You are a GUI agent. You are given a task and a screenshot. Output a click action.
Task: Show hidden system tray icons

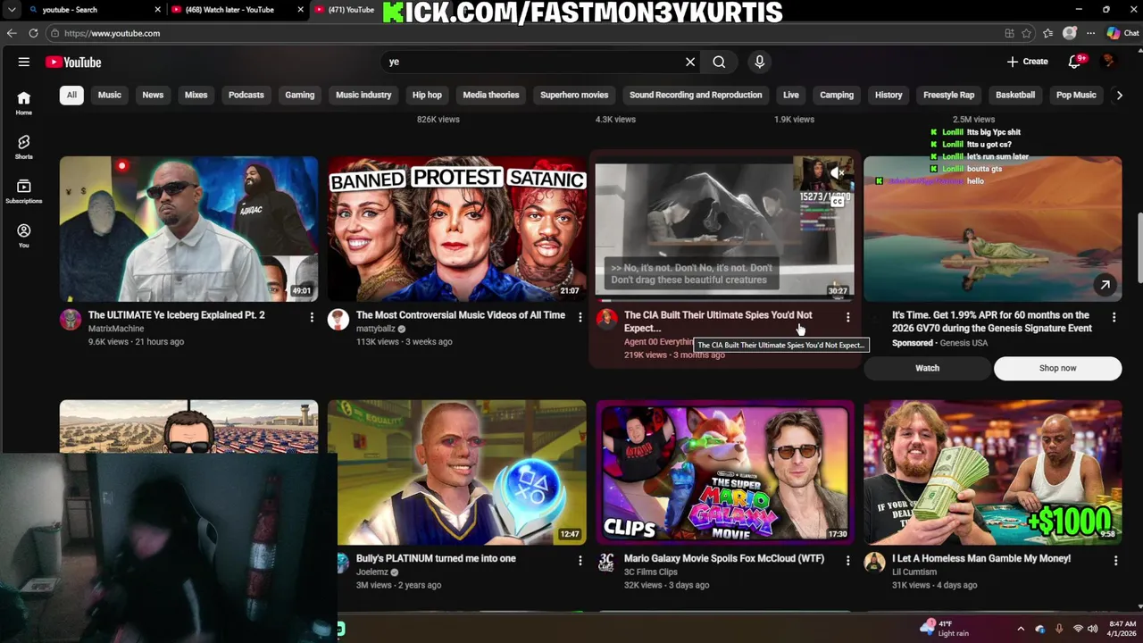pyautogui.click(x=1021, y=629)
